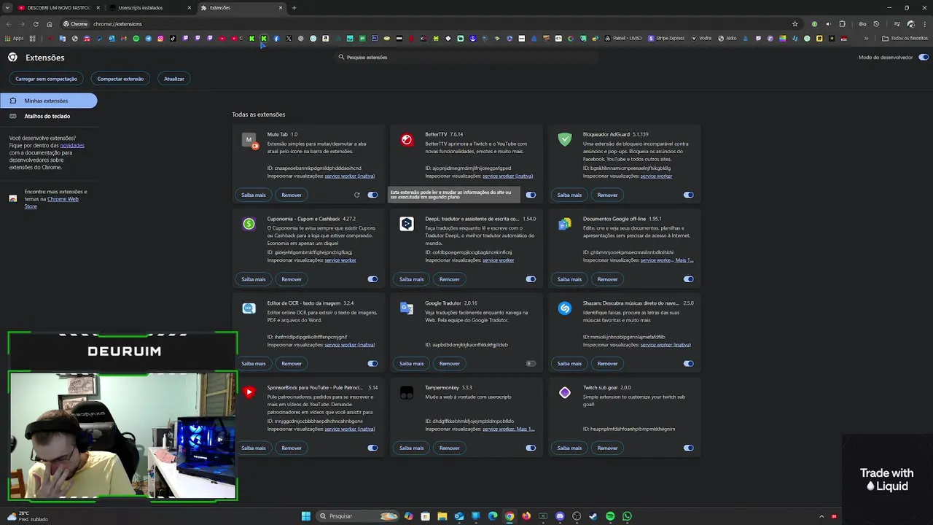Open the Stripe Express bookmark
The height and width of the screenshot is (525, 933).
665,38
